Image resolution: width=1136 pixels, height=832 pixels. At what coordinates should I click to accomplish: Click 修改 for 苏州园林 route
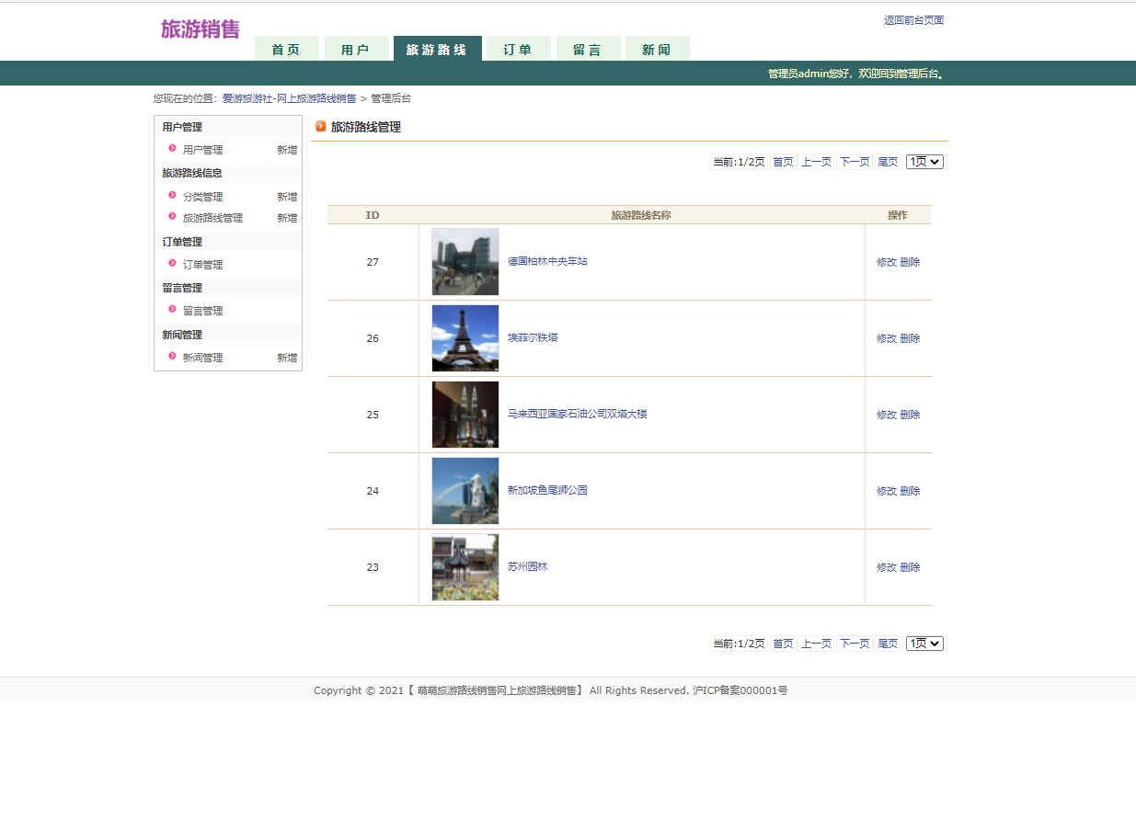click(x=886, y=566)
